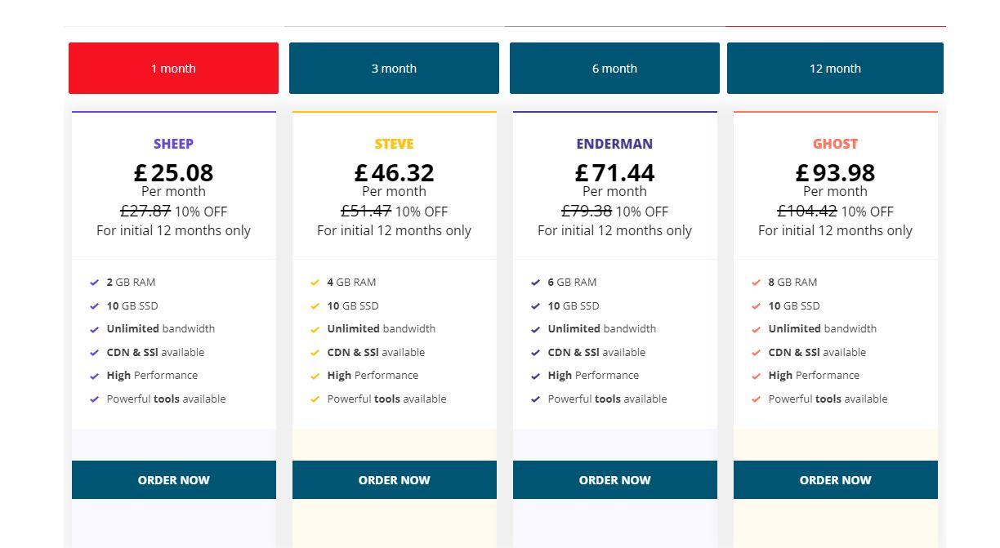Click Order Now under the Sheep plan
This screenshot has height=548, width=1000.
click(x=173, y=479)
